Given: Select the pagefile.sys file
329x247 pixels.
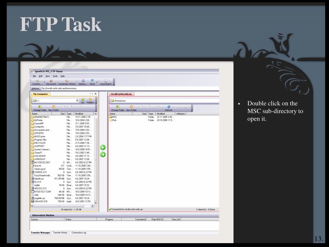Looking at the screenshot, I should coord(38,198).
